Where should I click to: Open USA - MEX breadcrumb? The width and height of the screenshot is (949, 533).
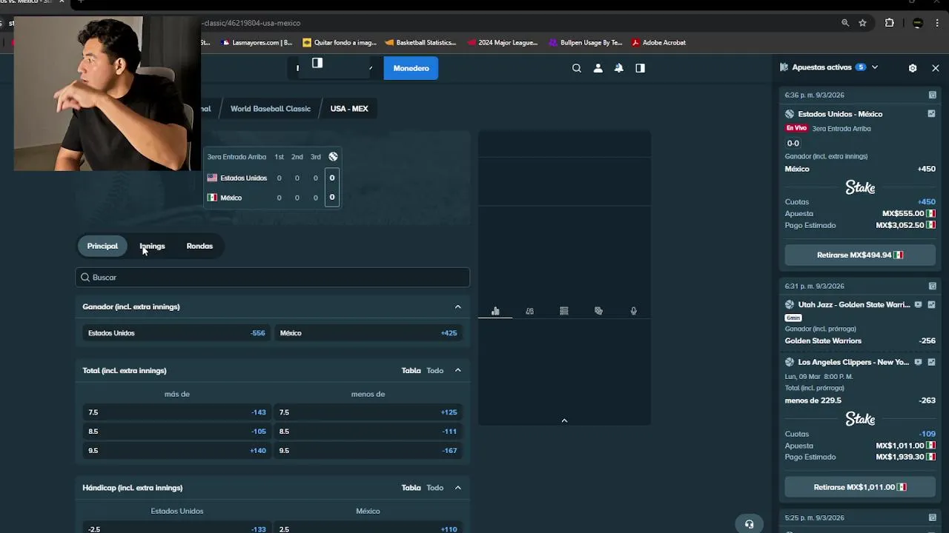tap(349, 108)
